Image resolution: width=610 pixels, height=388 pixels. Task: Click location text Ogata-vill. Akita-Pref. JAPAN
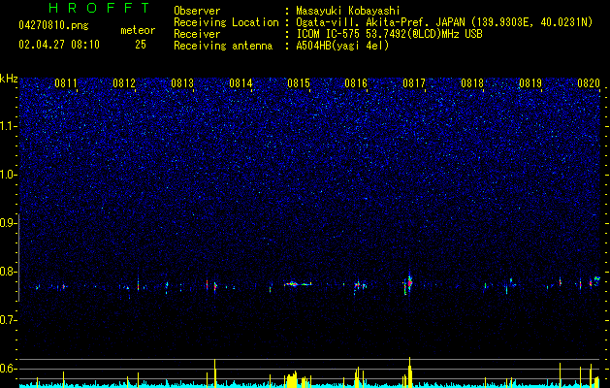(380, 22)
